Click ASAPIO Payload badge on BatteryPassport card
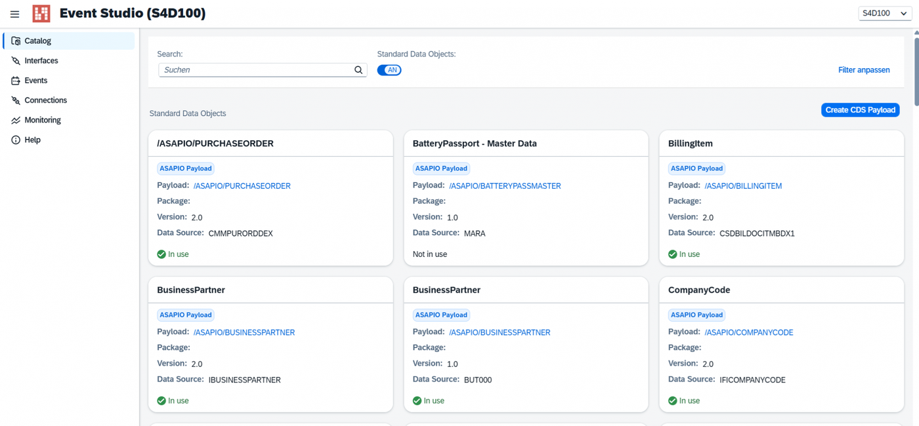Screen dimensions: 919x426 click(x=441, y=168)
